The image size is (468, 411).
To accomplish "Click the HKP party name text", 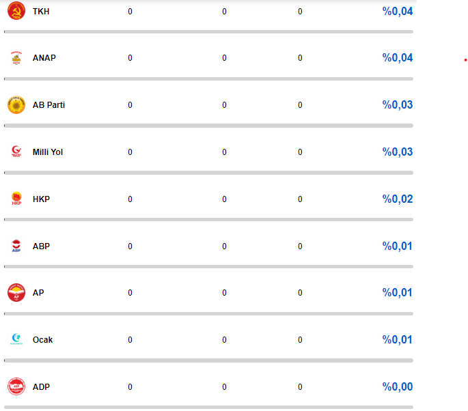I will point(41,199).
